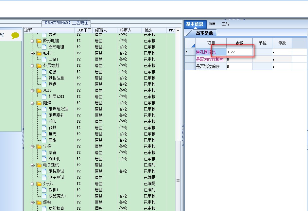Sort by the 核审人 column header
Viewport: 308px width, 211px height.
point(129,30)
